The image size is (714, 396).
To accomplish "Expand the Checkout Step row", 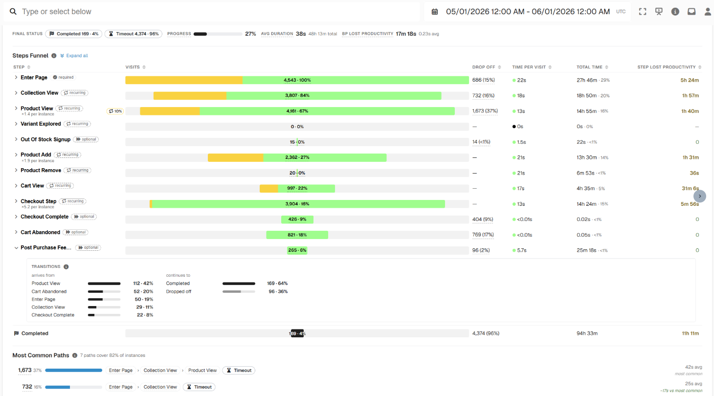I will [x=16, y=201].
